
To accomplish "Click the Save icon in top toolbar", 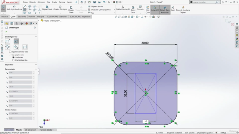I will coord(94,2).
